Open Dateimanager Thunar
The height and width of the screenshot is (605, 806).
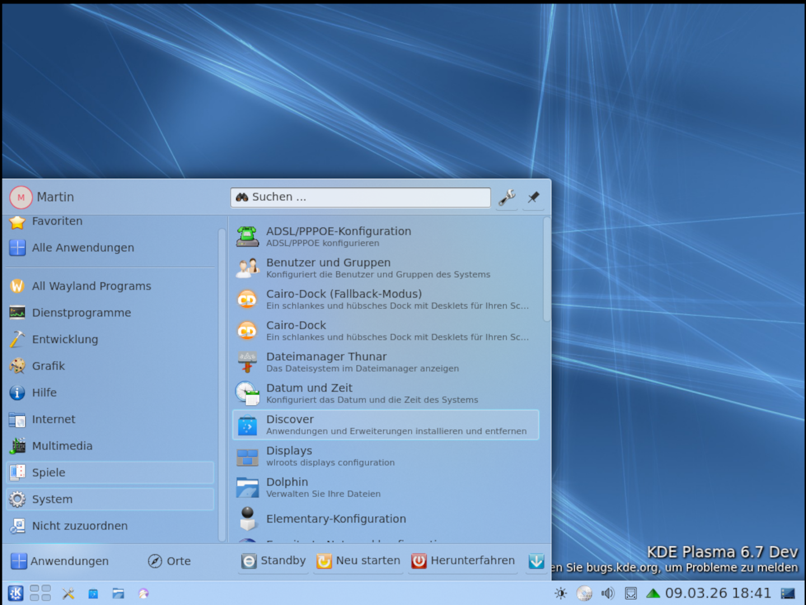[x=385, y=362]
